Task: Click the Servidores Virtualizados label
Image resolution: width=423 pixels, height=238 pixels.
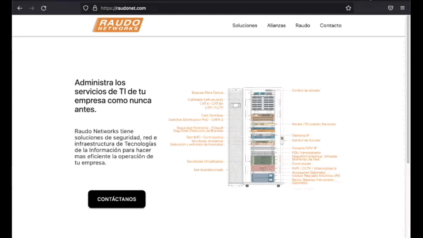Action: pos(205,161)
